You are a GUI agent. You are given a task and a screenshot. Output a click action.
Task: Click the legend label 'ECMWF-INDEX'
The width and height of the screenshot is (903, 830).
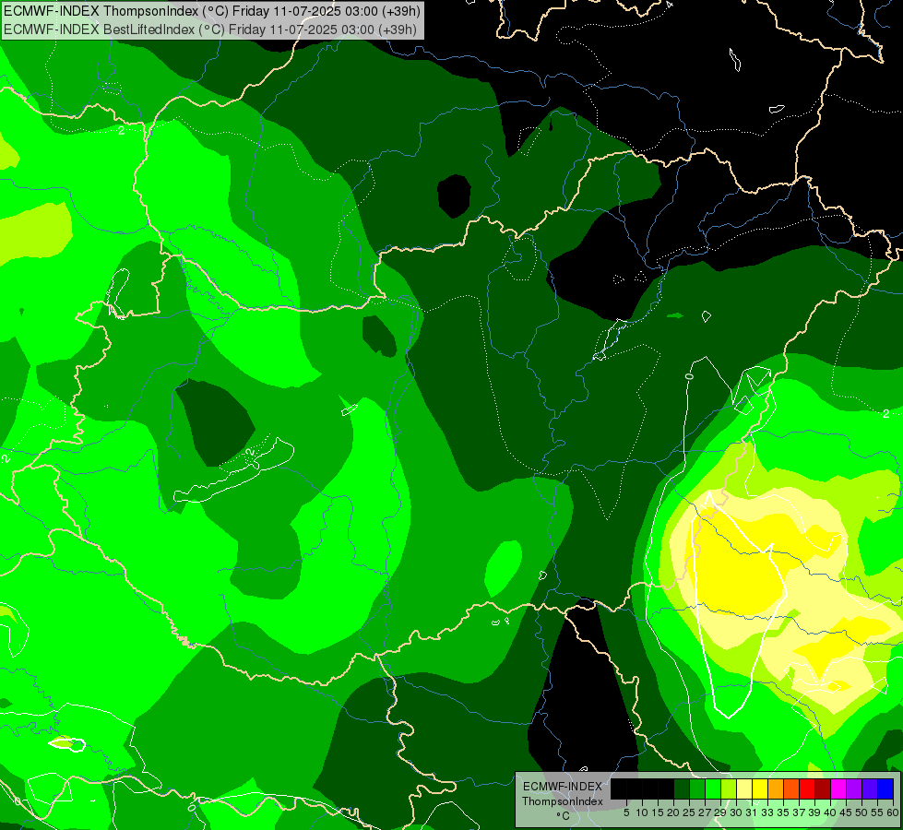tap(563, 787)
